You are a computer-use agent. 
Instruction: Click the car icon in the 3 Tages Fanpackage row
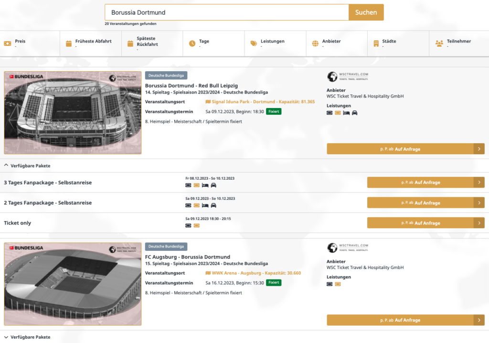pos(213,185)
